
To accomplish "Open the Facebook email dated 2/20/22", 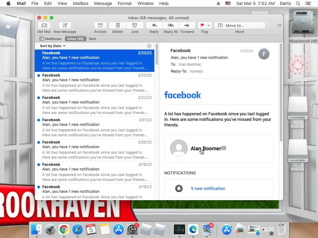I will 94,150.
